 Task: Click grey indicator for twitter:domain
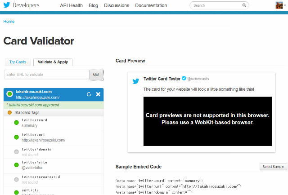click(16, 152)
